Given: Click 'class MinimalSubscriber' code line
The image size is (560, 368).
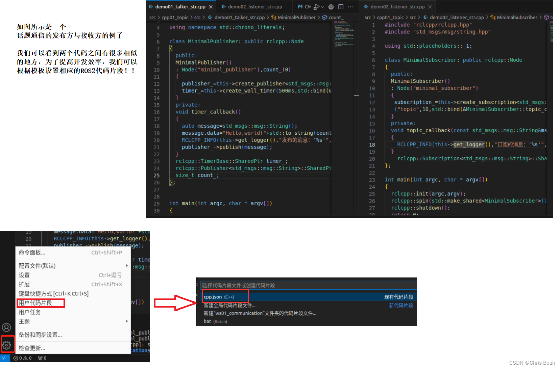Looking at the screenshot, I should [454, 60].
